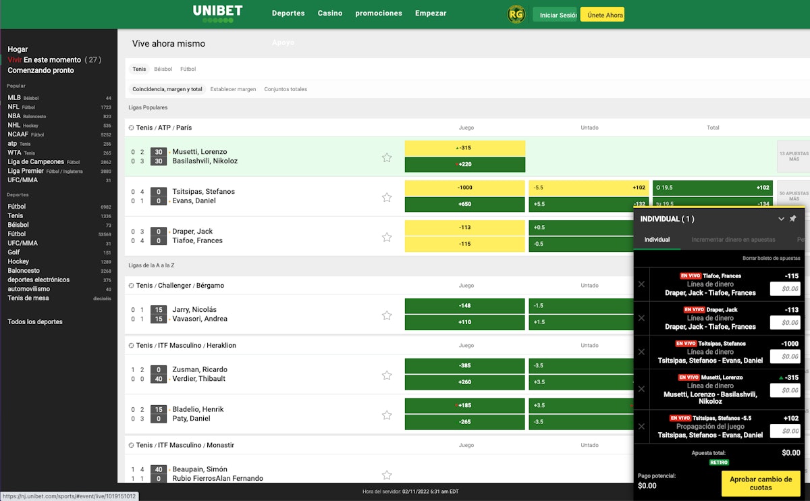The image size is (810, 501).
Task: Collapse the bet slip with chevron
Action: pyautogui.click(x=781, y=219)
